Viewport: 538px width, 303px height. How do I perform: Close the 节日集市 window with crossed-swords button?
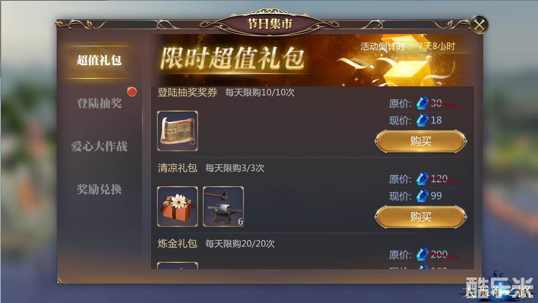479,25
